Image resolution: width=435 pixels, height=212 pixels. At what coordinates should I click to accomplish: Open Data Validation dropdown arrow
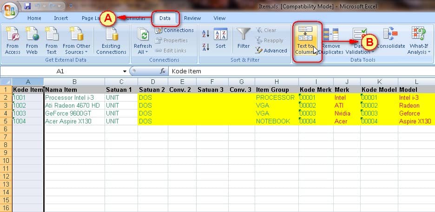pyautogui.click(x=373, y=52)
